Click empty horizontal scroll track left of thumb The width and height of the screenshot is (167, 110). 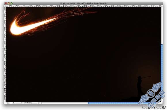click(64, 103)
